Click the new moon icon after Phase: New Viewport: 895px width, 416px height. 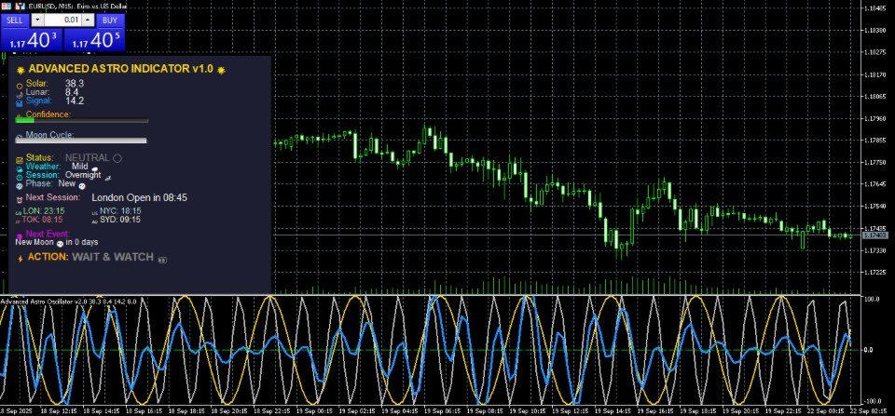(82, 186)
